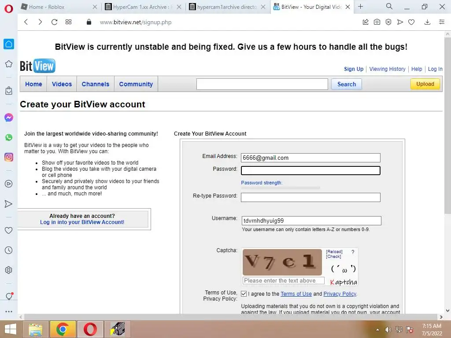Open the Terms of Use link
The width and height of the screenshot is (451, 338).
296,294
